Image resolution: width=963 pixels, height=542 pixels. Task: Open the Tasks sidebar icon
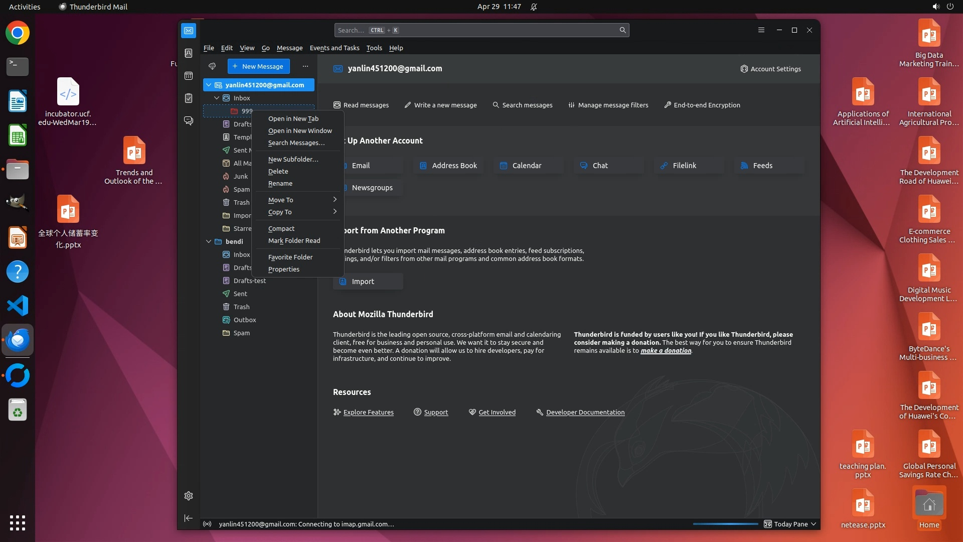click(189, 98)
